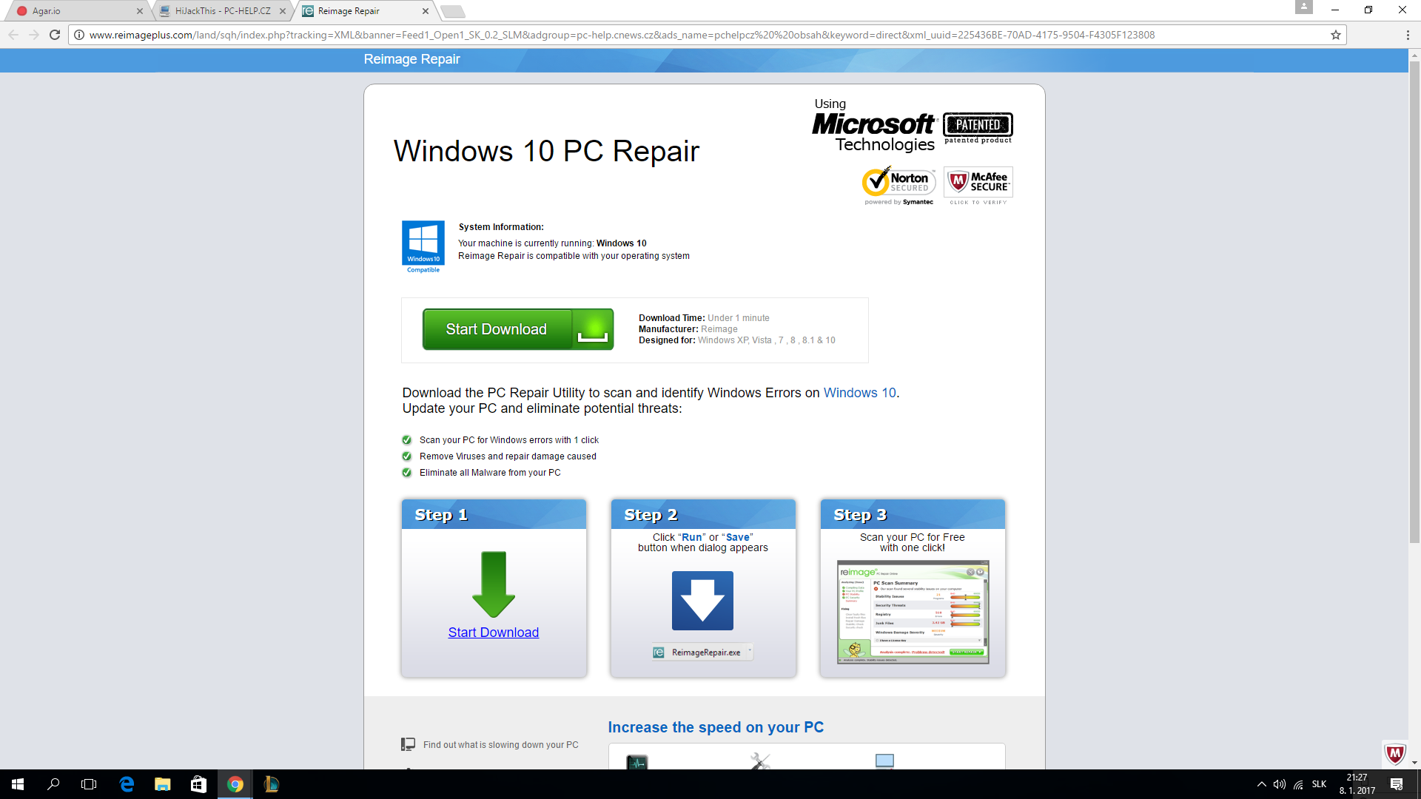Follow the Windows 10 hyperlink in the description
This screenshot has width=1421, height=799.
coord(859,393)
